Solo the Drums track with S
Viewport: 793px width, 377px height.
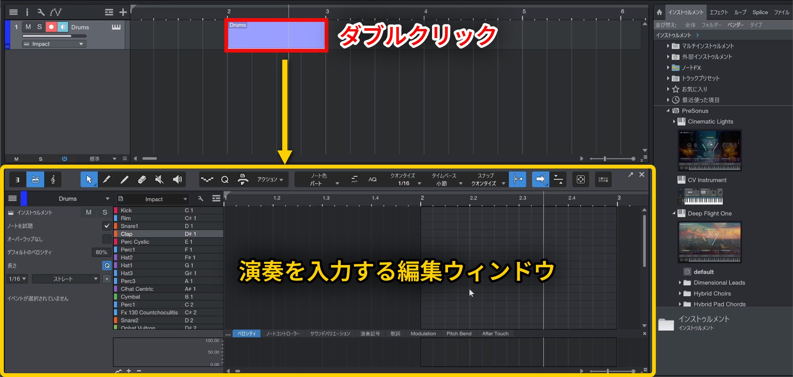[x=39, y=27]
